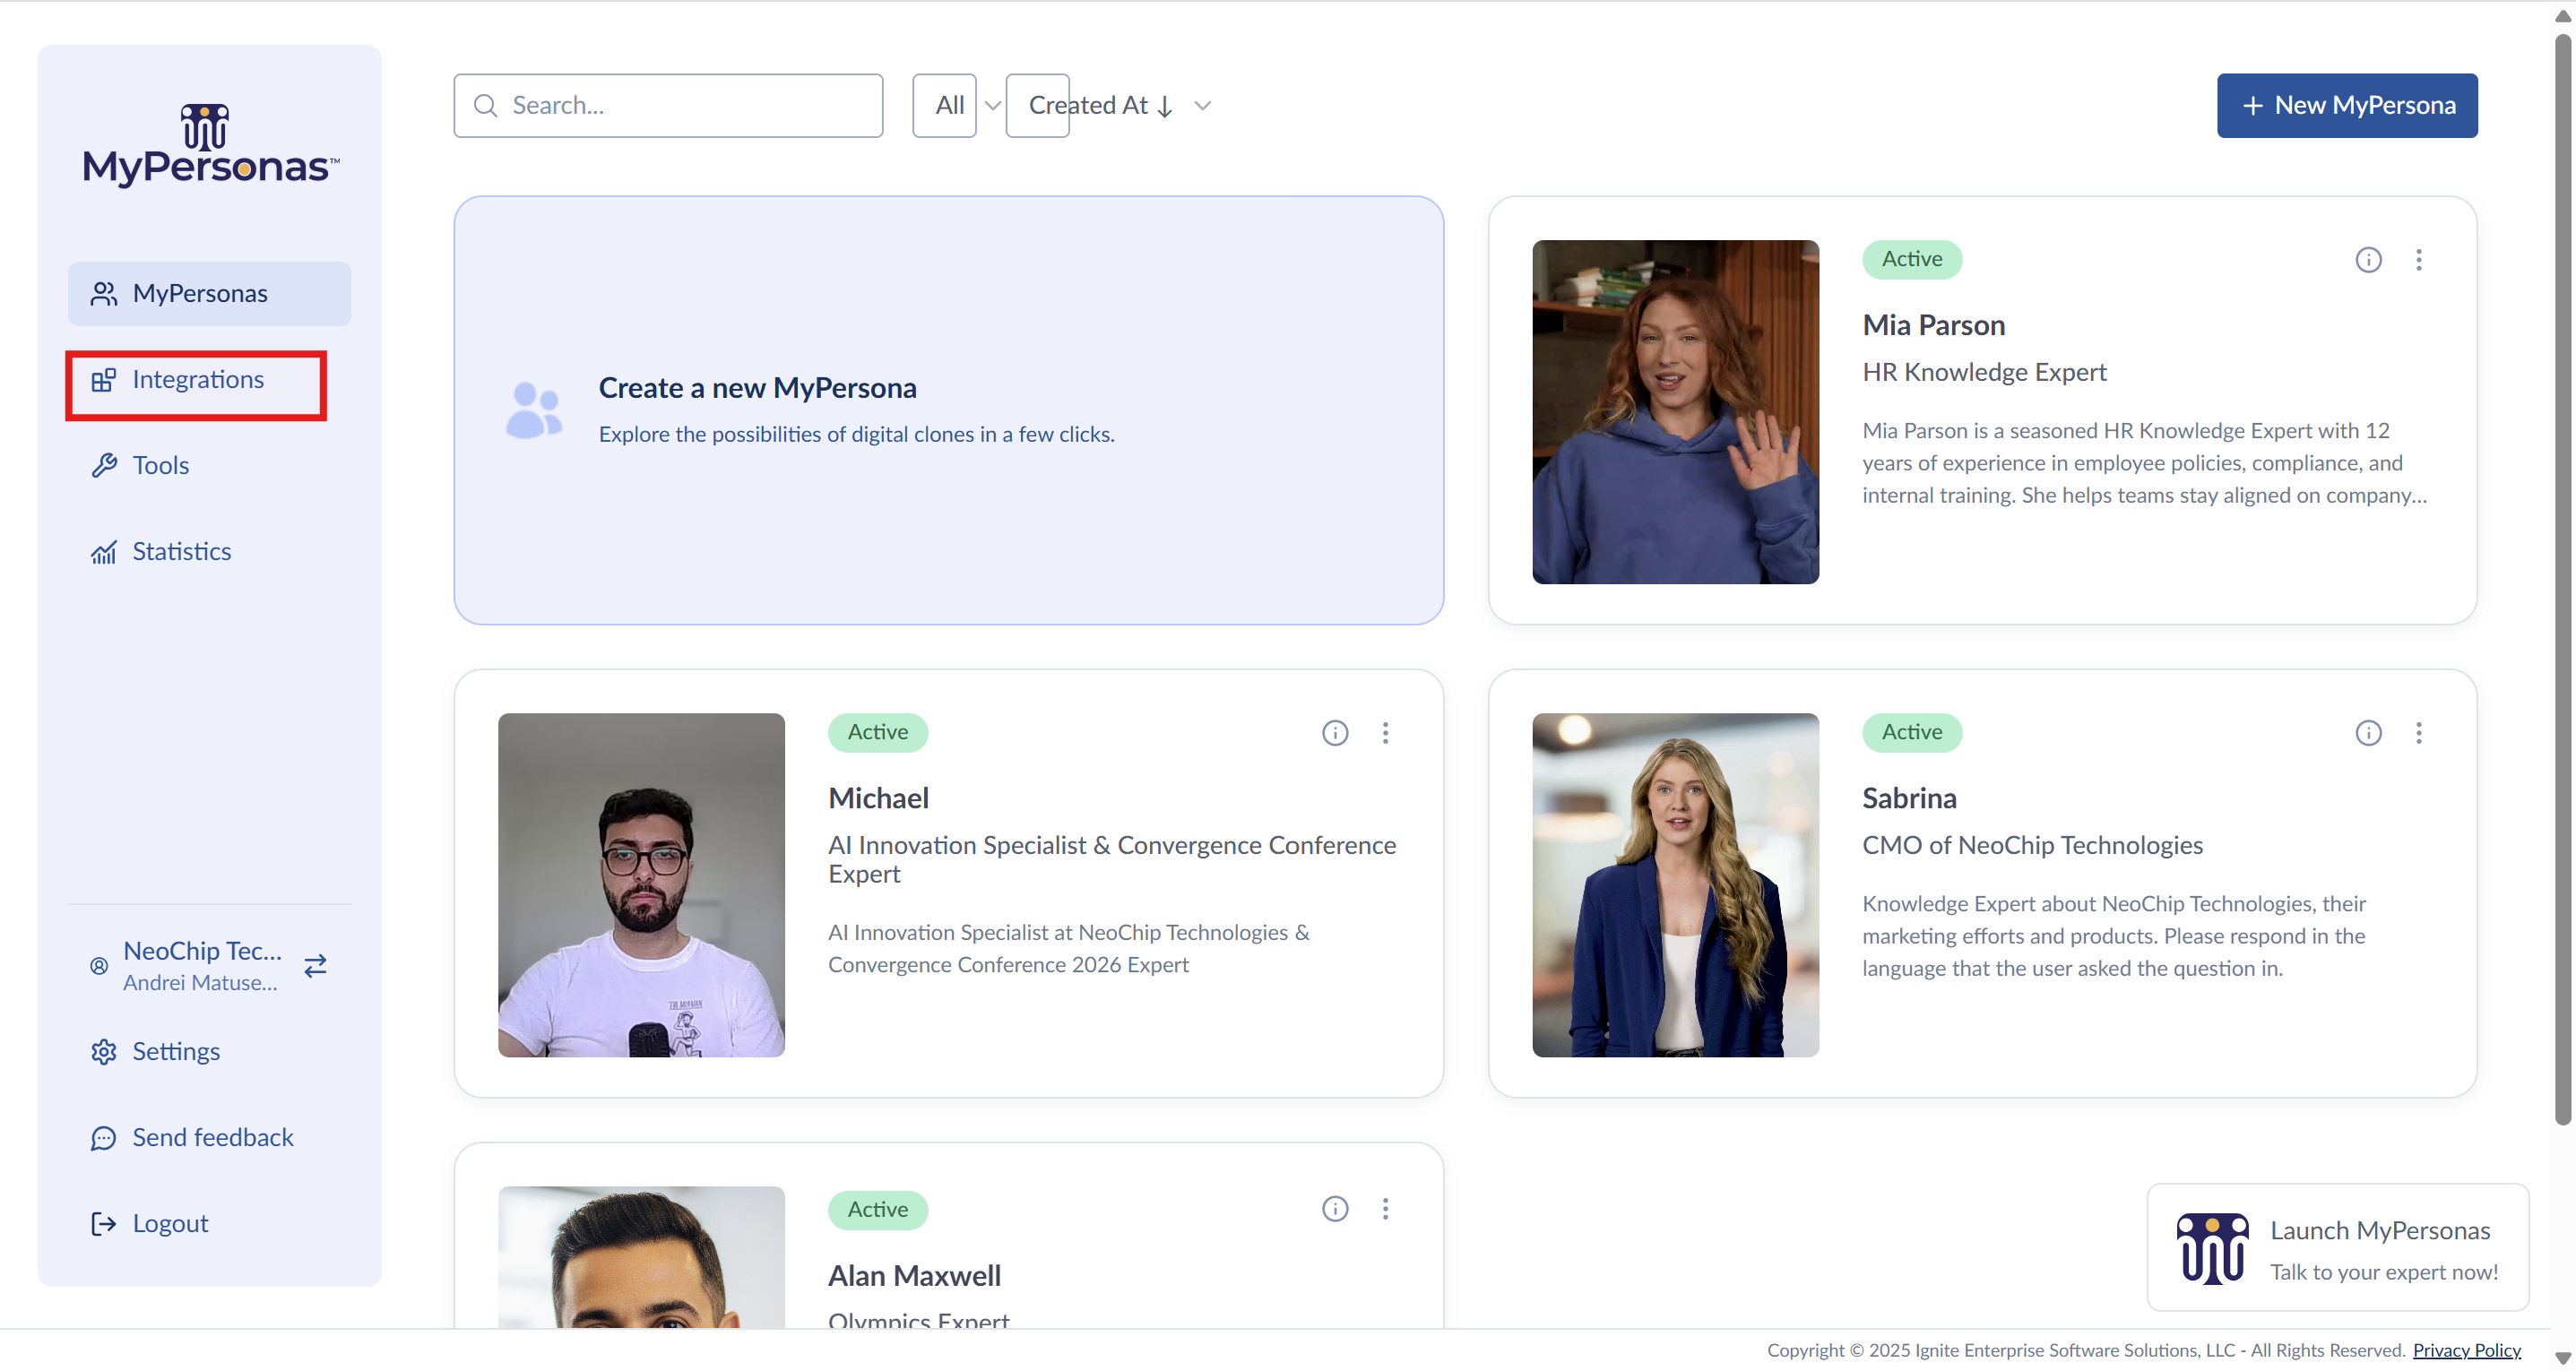This screenshot has height=1371, width=2576.
Task: Open the All filter dropdown
Action: pyautogui.click(x=944, y=105)
